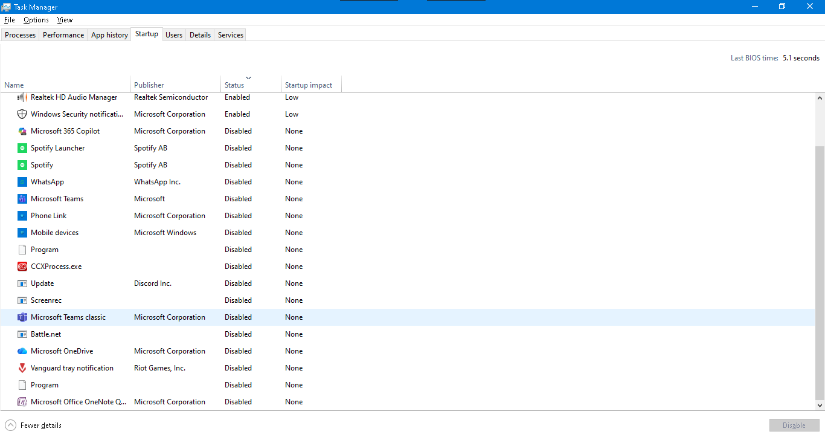Select CCXProcess.exe in the list

56,267
